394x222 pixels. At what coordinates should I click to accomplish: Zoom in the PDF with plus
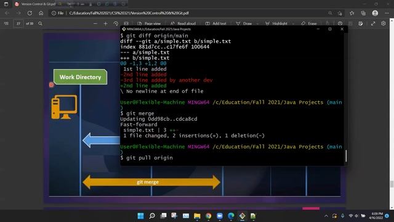105,23
